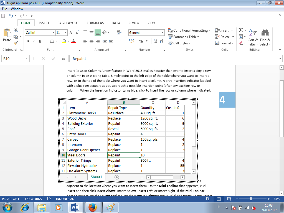Click the Find & Select binoculars icon
Viewport: 284px width, 213px height.
pyautogui.click(x=265, y=32)
